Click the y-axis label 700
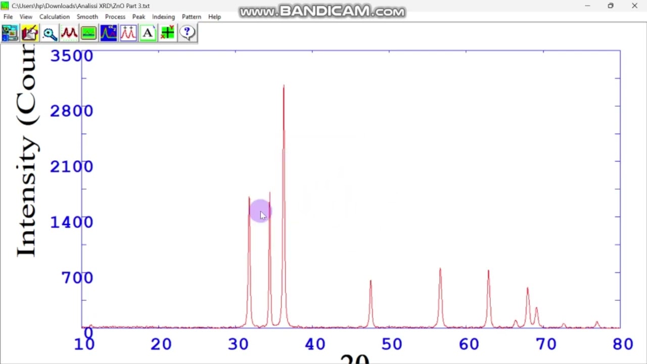This screenshot has width=647, height=364. [77, 278]
